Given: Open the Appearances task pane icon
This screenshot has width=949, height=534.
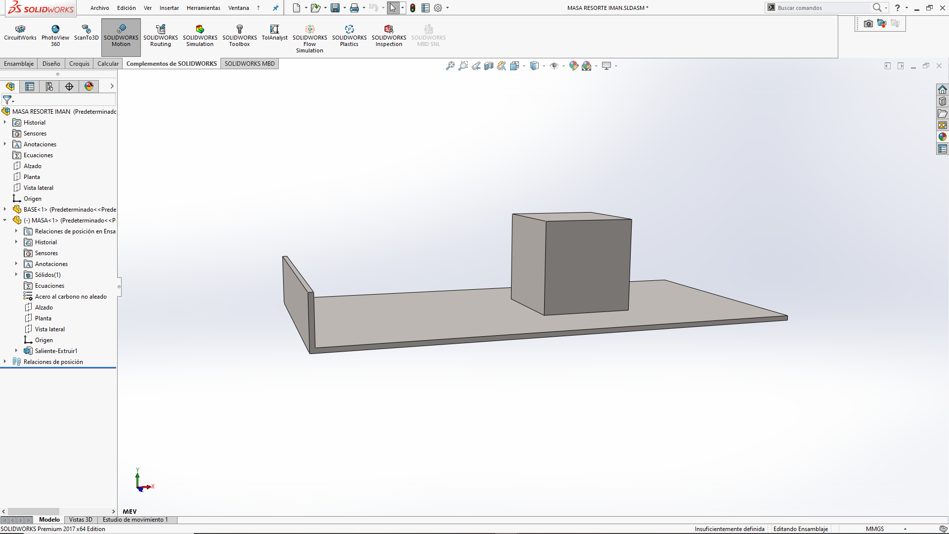Looking at the screenshot, I should coord(943,137).
